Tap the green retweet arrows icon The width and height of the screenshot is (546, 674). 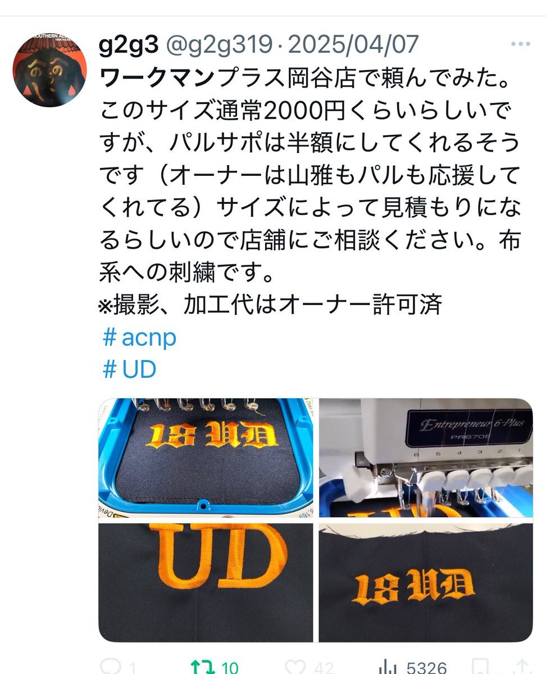tap(202, 667)
